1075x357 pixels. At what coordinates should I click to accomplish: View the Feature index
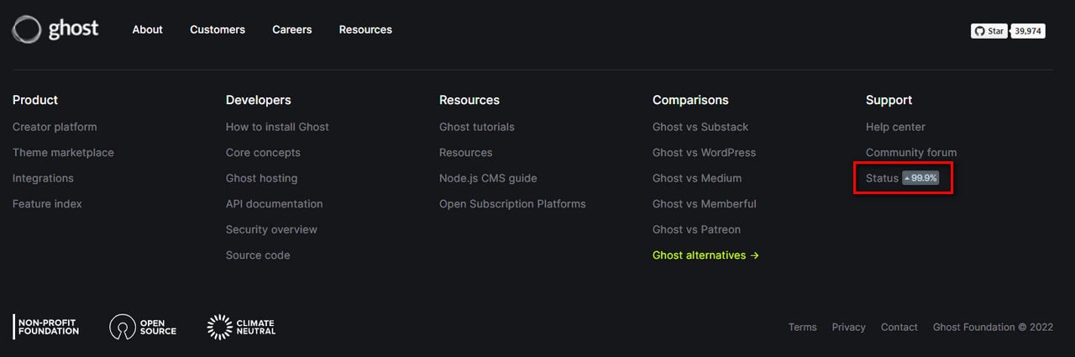click(47, 204)
